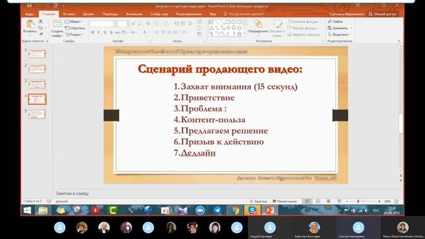
Task: Click the fit slide to window icon
Action: pos(396,201)
